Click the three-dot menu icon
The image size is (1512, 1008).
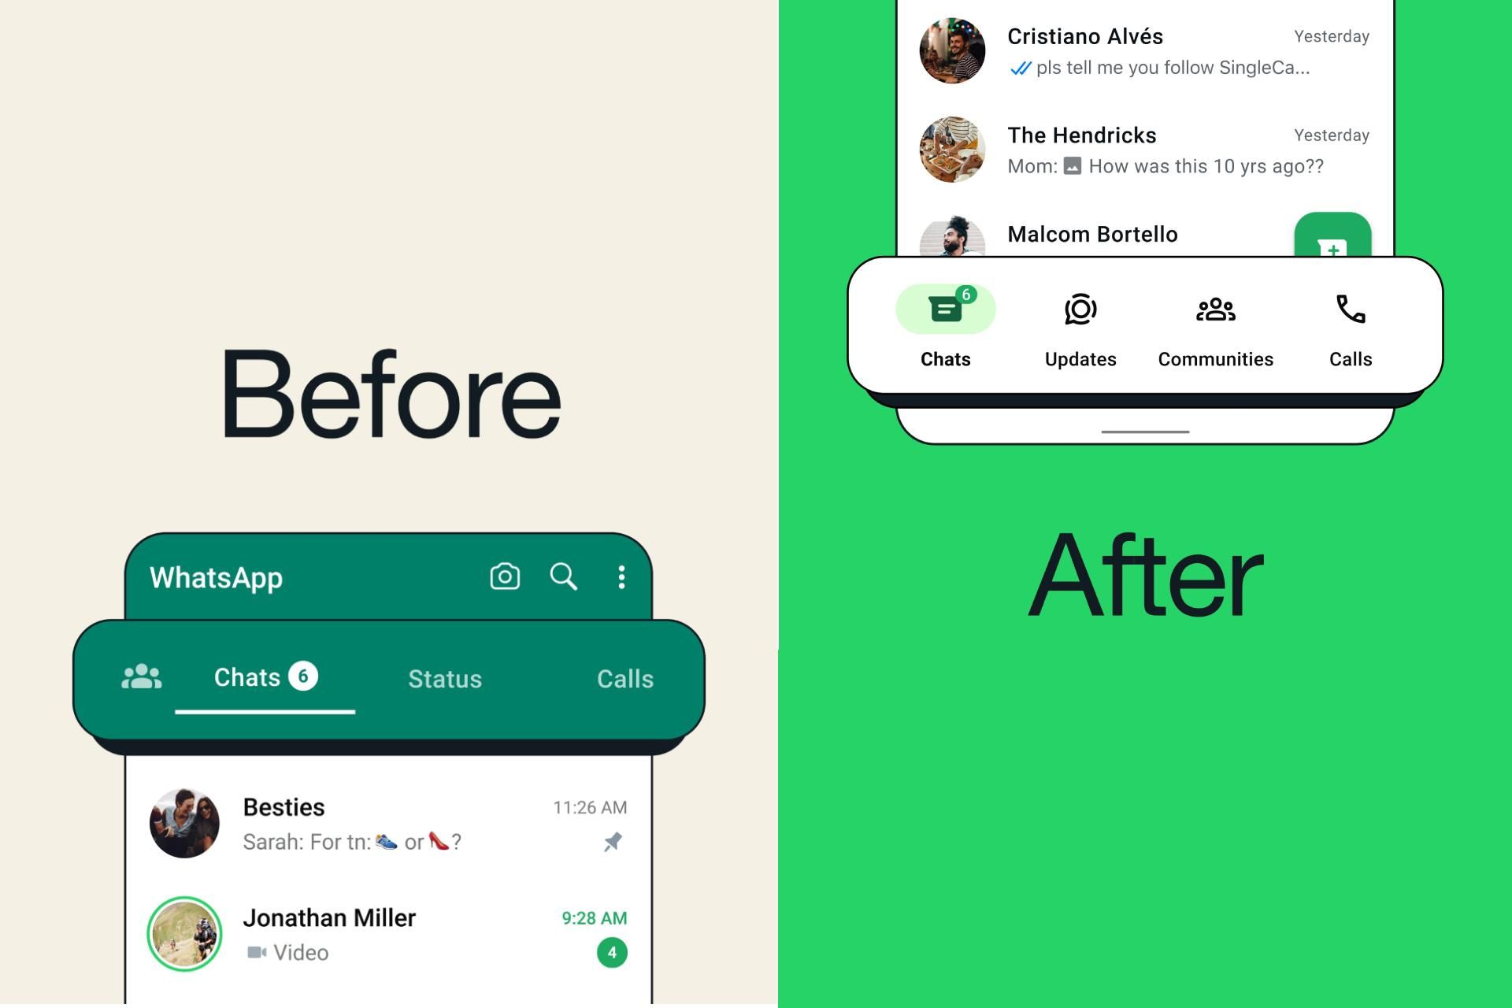tap(621, 576)
